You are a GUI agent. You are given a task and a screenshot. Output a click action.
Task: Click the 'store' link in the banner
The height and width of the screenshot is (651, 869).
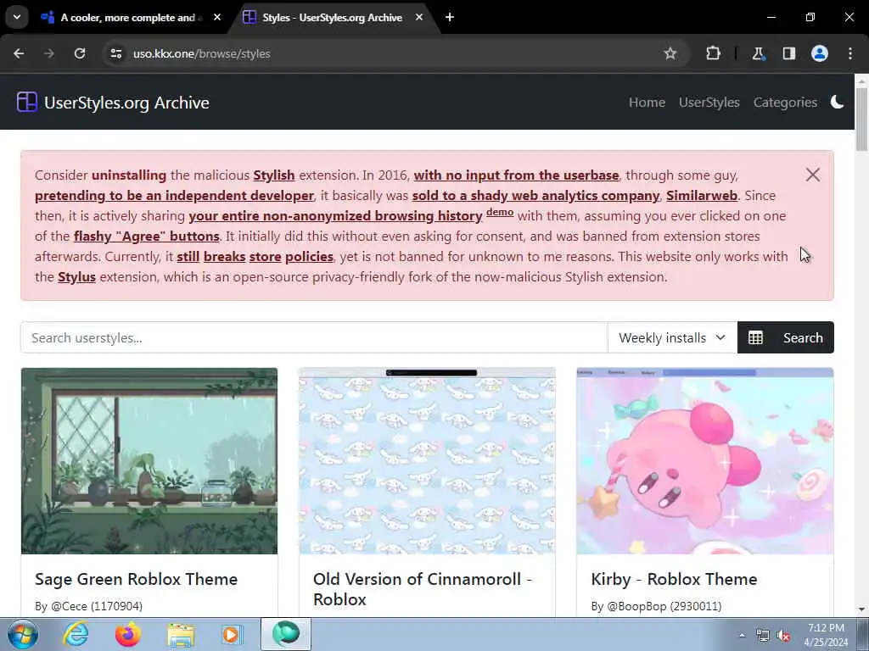coord(265,257)
